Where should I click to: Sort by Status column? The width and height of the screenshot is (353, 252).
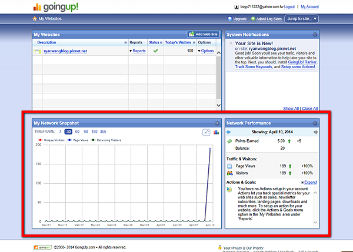pyautogui.click(x=154, y=42)
